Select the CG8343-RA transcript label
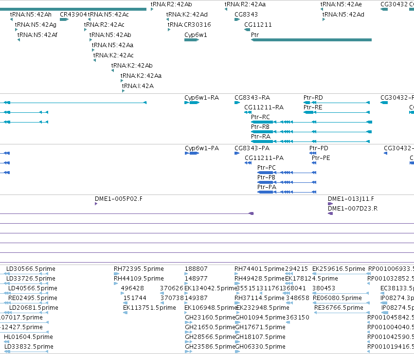 point(252,98)
